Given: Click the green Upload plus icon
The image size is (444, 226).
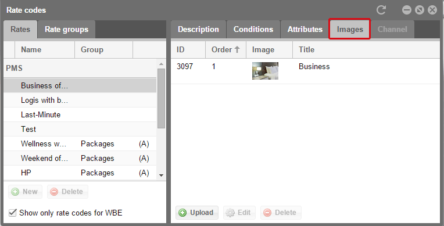Looking at the screenshot, I should click(x=182, y=213).
